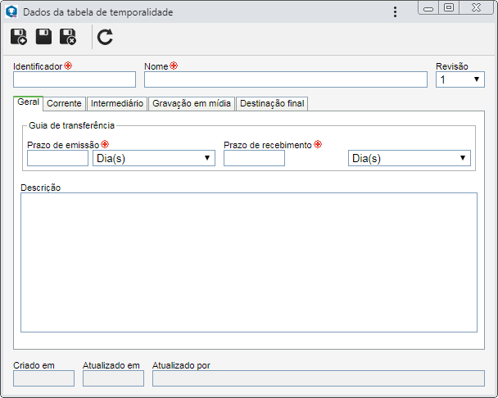Go to the Gravação em mídia tab

[x=192, y=103]
